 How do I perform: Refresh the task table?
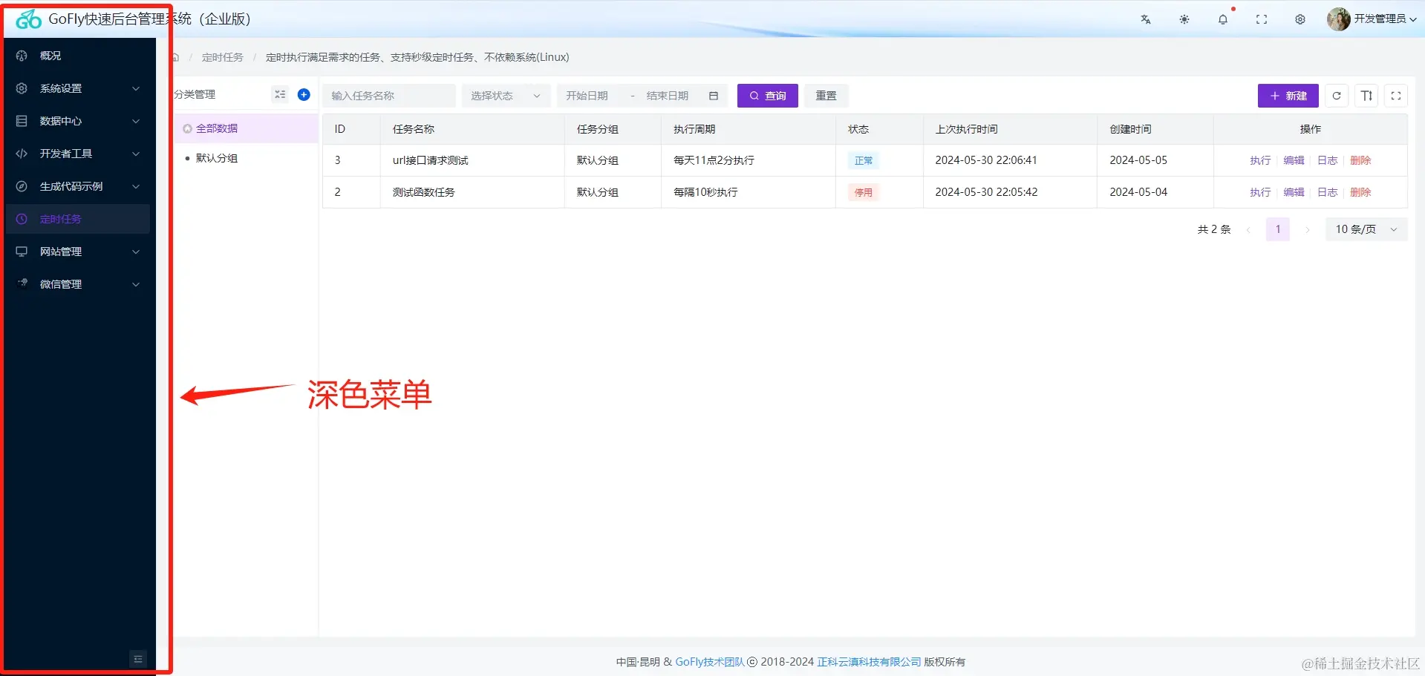click(1337, 96)
